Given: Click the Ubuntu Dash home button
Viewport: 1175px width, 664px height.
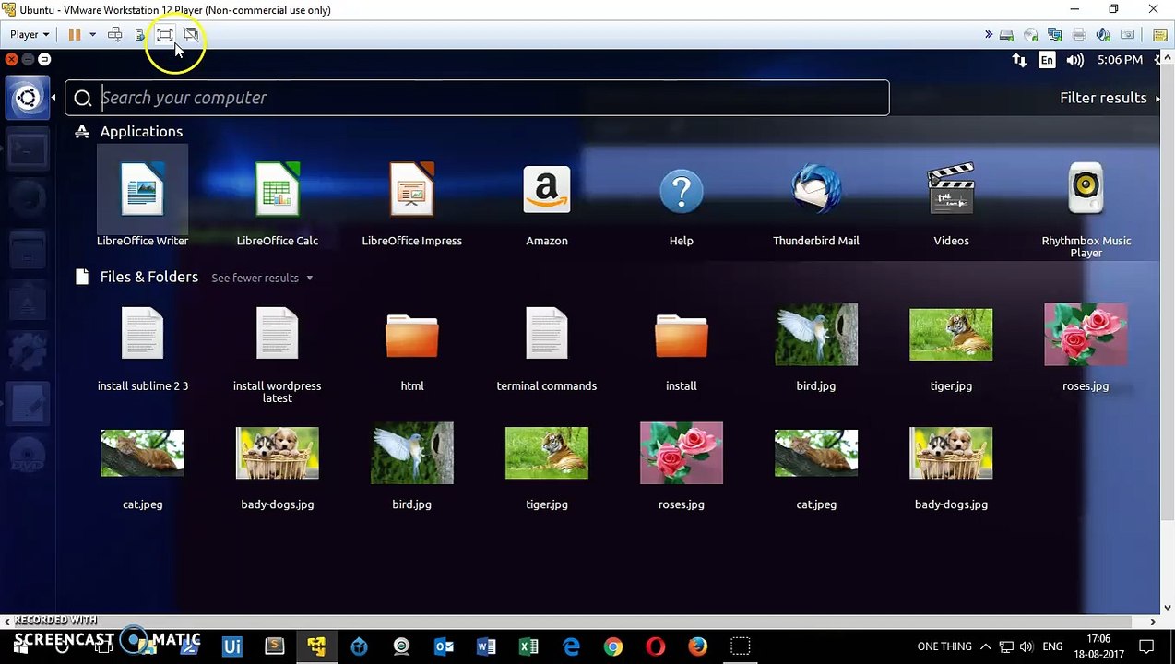Looking at the screenshot, I should click(x=28, y=98).
